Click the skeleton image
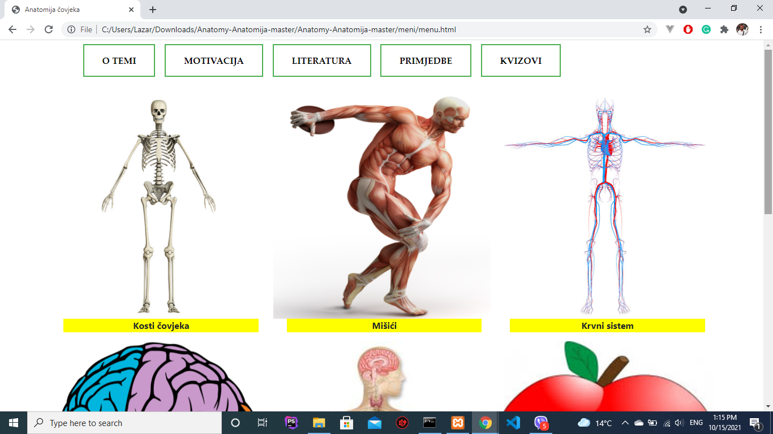Viewport: 773px width, 434px height. pyautogui.click(x=159, y=206)
